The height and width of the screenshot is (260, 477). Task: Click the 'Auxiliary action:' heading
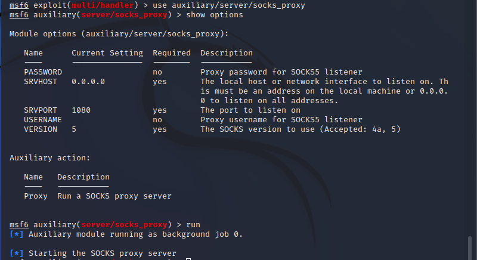[x=50, y=158]
